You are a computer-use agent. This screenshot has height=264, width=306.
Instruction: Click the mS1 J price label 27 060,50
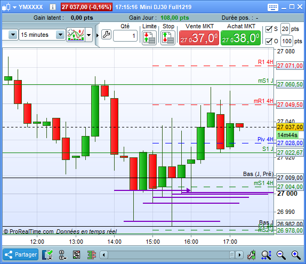pyautogui.click(x=290, y=85)
